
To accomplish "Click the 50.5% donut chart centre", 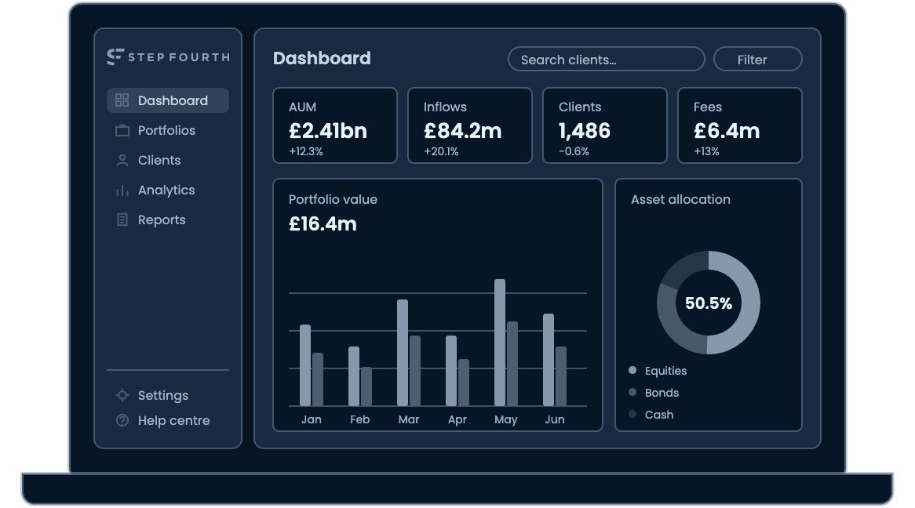I will point(709,303).
